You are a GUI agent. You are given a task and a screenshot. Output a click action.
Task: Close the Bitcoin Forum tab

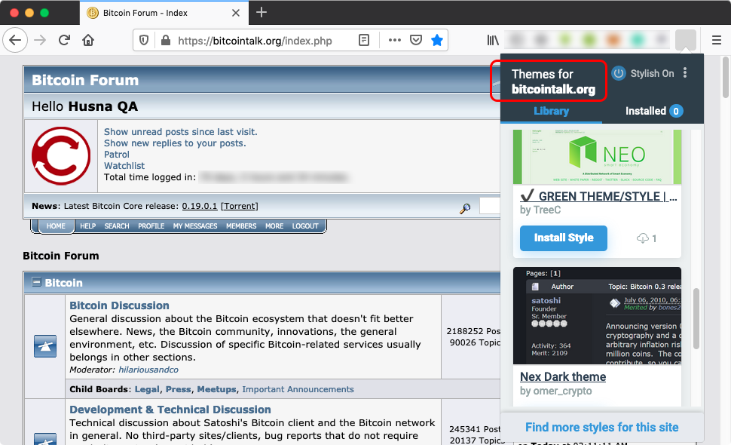pyautogui.click(x=236, y=13)
